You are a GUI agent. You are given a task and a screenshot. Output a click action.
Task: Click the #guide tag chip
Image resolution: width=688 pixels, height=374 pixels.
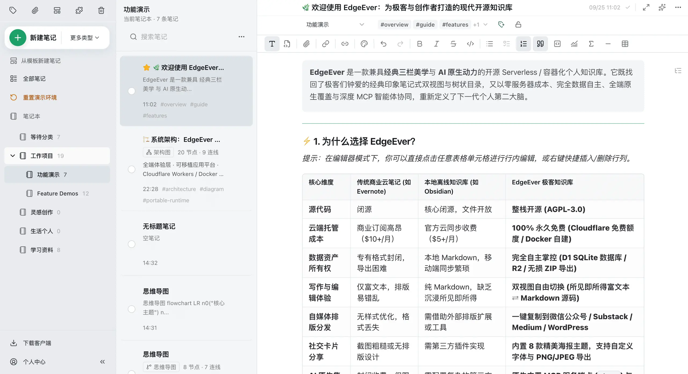pyautogui.click(x=425, y=24)
